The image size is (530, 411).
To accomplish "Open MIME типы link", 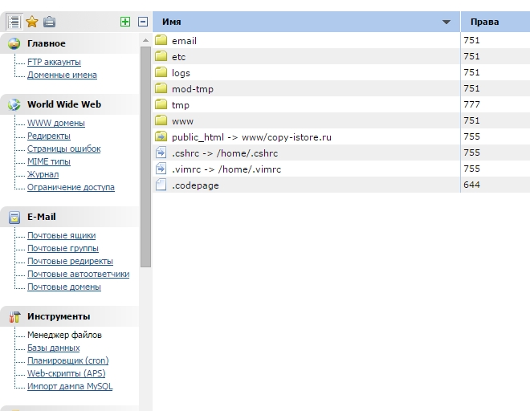I will pyautogui.click(x=49, y=161).
